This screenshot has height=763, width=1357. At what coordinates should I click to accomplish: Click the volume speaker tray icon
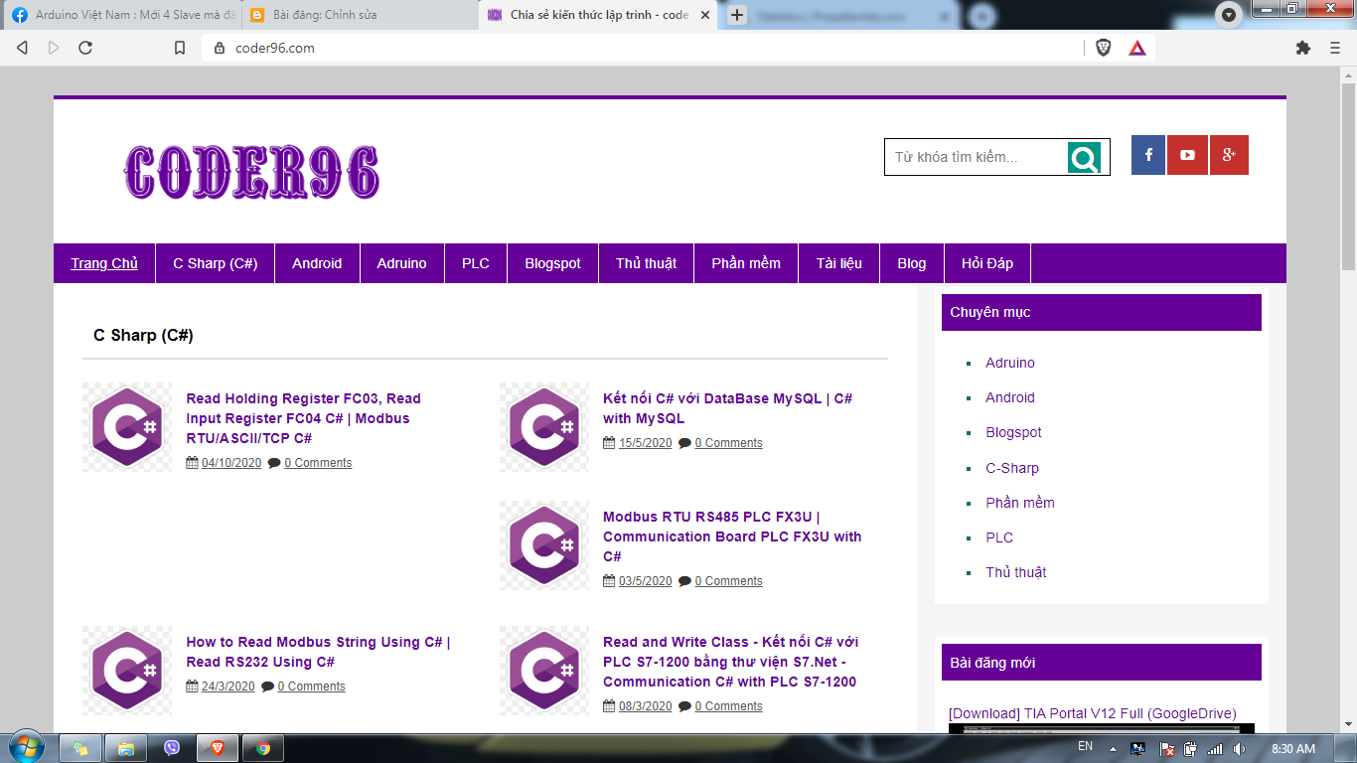(x=1240, y=748)
